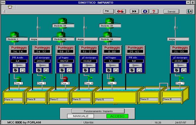
Task: Click the Vasca E label
Action: [x=104, y=100]
